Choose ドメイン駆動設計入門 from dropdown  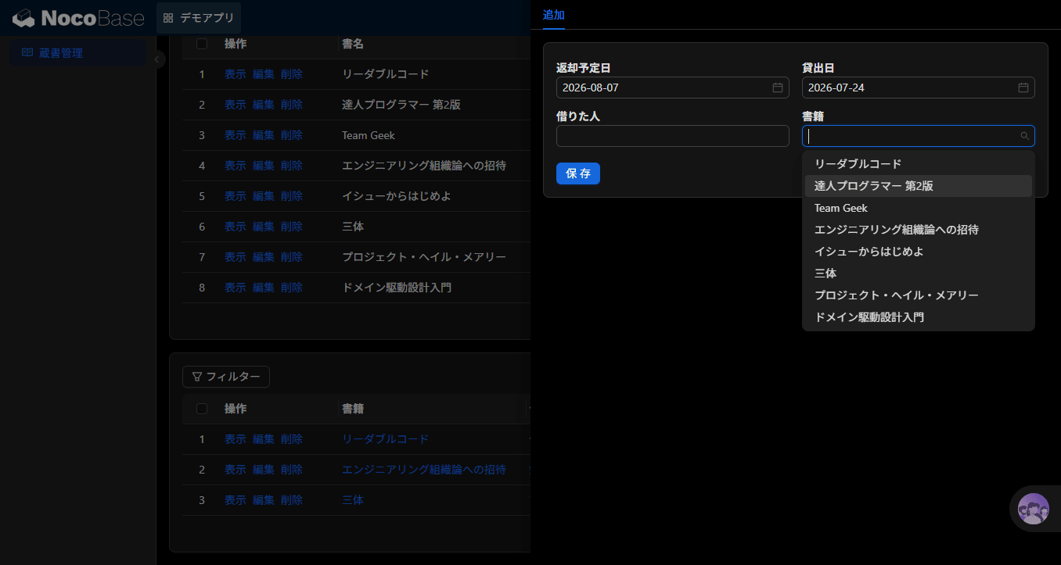click(x=919, y=317)
